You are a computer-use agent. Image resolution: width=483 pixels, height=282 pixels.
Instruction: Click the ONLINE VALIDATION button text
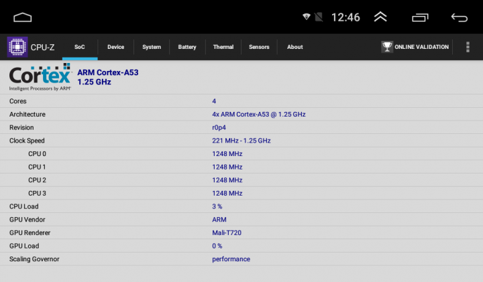[x=421, y=47]
